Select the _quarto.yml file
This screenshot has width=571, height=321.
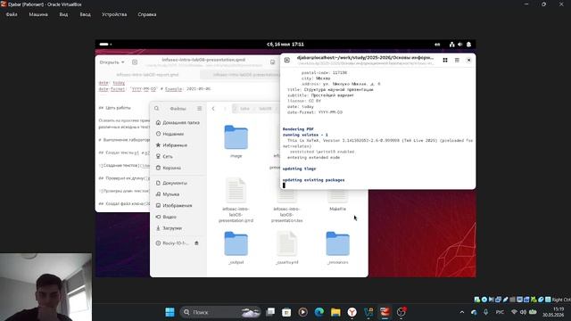[287, 248]
